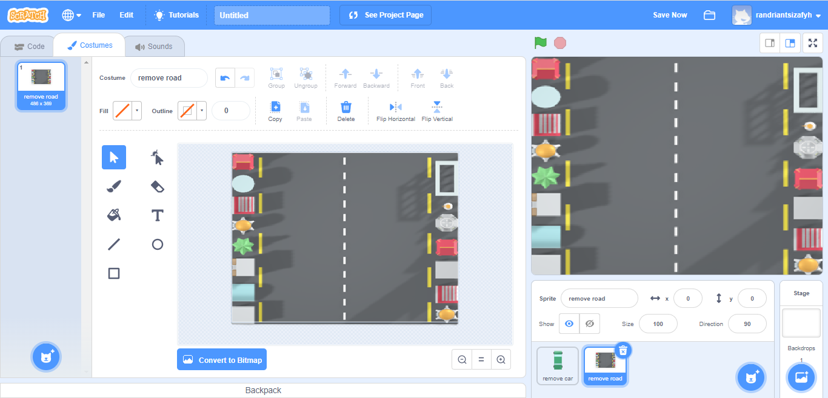Switch to the Code tab
The image size is (828, 398).
click(x=29, y=47)
